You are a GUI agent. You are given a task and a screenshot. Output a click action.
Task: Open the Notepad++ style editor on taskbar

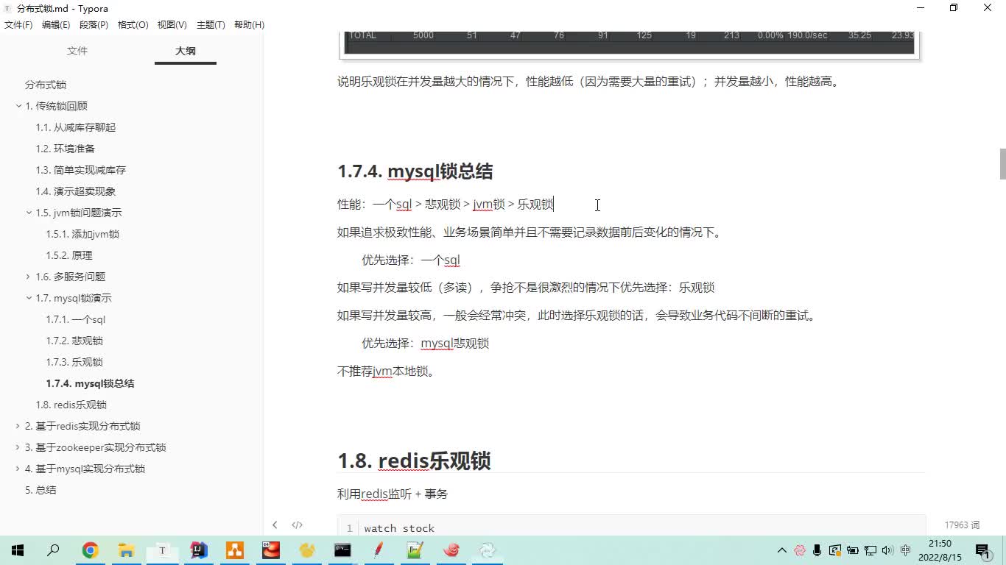(415, 550)
